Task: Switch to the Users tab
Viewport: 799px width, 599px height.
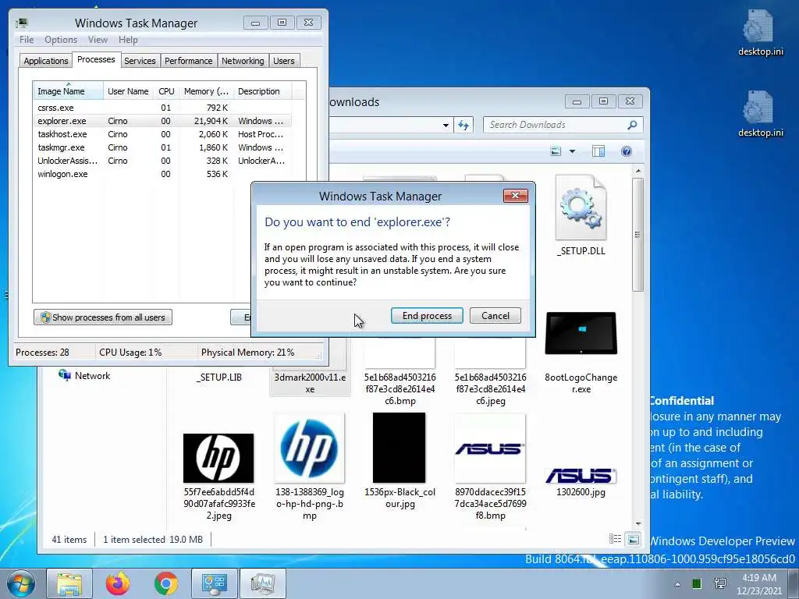Action: point(284,61)
